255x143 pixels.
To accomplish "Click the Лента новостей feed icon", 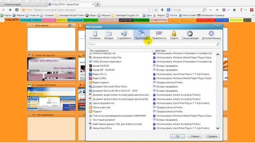I will pyautogui.click(x=90, y=107).
